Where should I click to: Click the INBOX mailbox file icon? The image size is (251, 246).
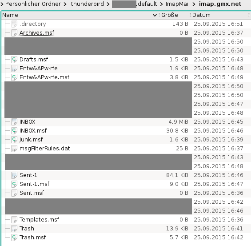[14, 122]
